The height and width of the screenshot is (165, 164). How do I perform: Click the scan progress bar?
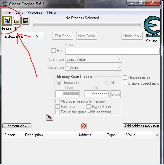point(87,24)
